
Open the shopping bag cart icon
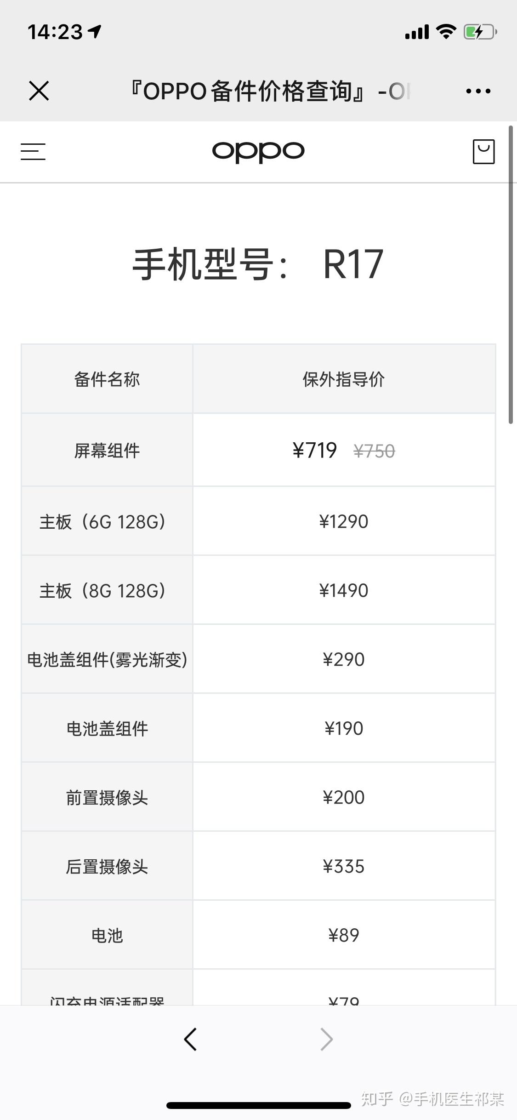click(483, 152)
